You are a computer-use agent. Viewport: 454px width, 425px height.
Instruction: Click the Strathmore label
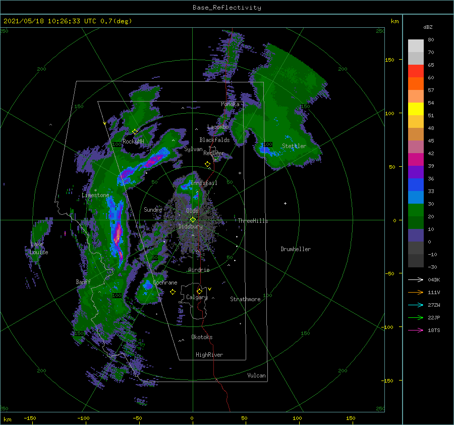(245, 299)
